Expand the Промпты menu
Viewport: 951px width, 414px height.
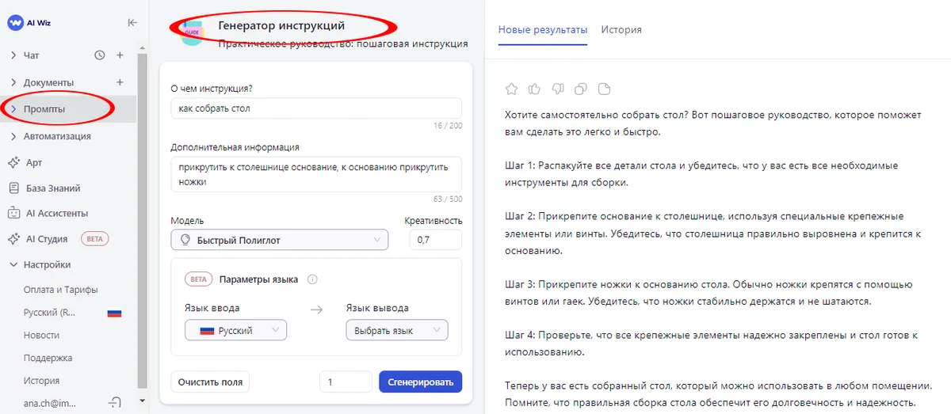click(13, 109)
